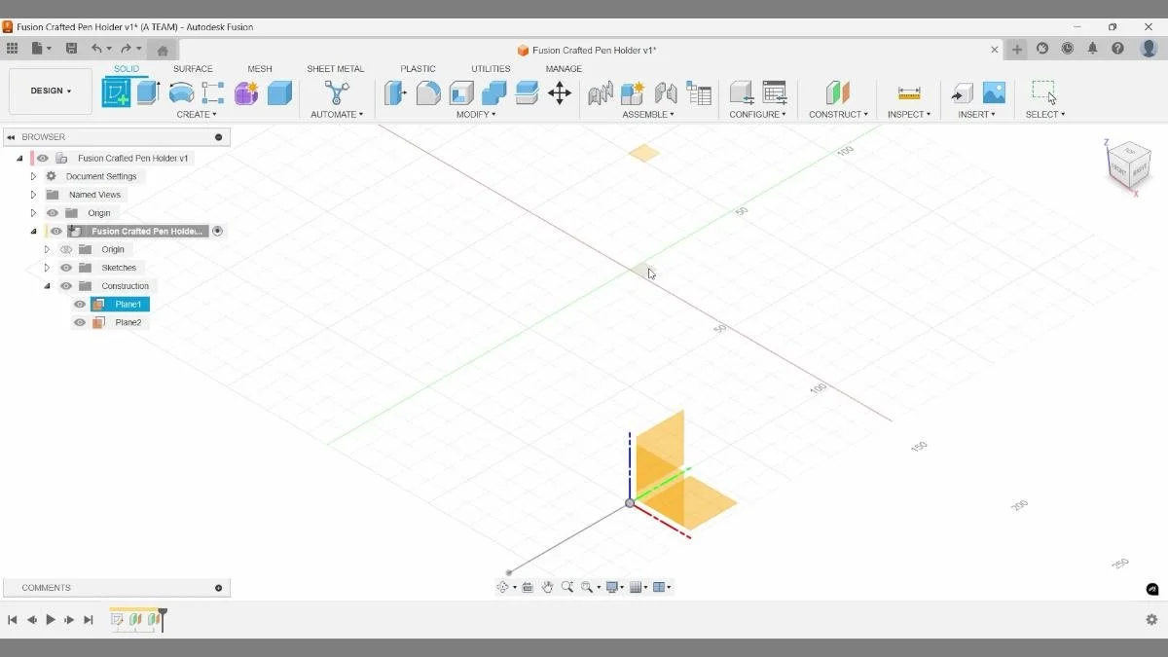Screen dimensions: 1168x657
Task: Open the CONSTRUCT dropdown menu
Action: coord(838,114)
